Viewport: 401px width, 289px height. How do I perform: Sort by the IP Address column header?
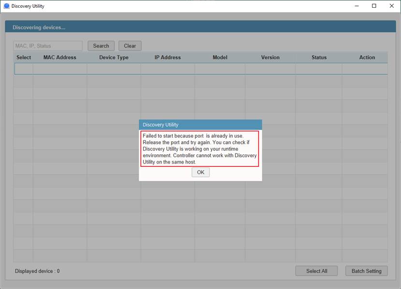coord(168,57)
